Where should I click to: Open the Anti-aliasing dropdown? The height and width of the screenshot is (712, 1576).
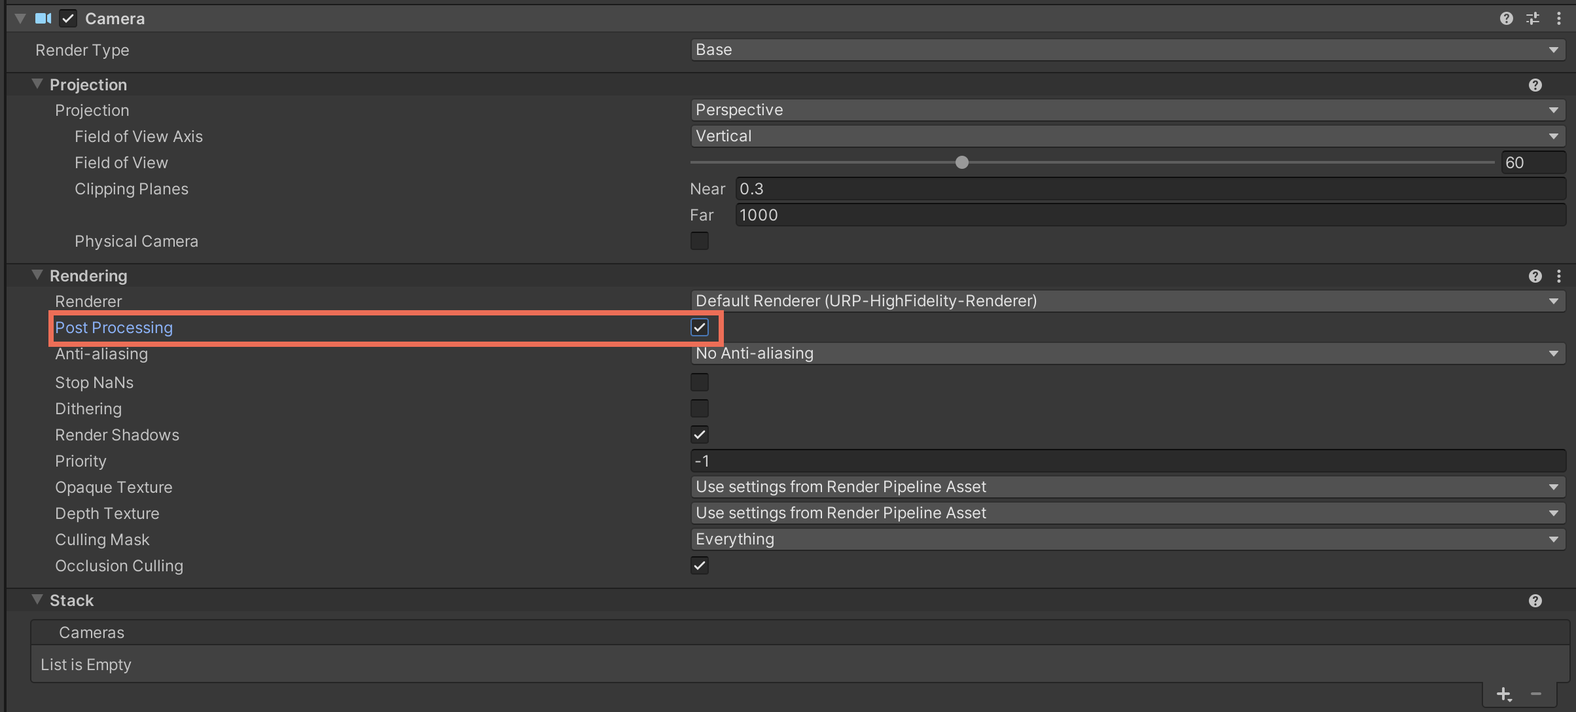tap(1127, 353)
